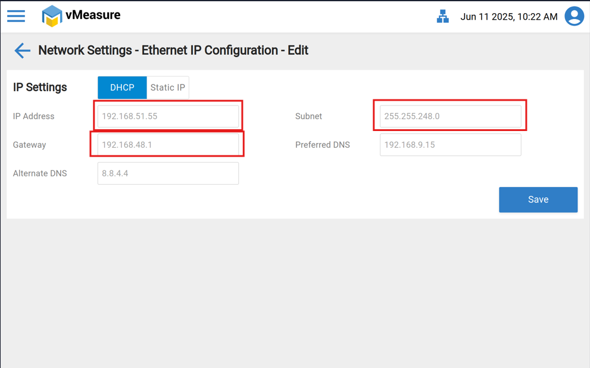This screenshot has height=368, width=590.
Task: Click the IP Address input field
Action: [168, 116]
